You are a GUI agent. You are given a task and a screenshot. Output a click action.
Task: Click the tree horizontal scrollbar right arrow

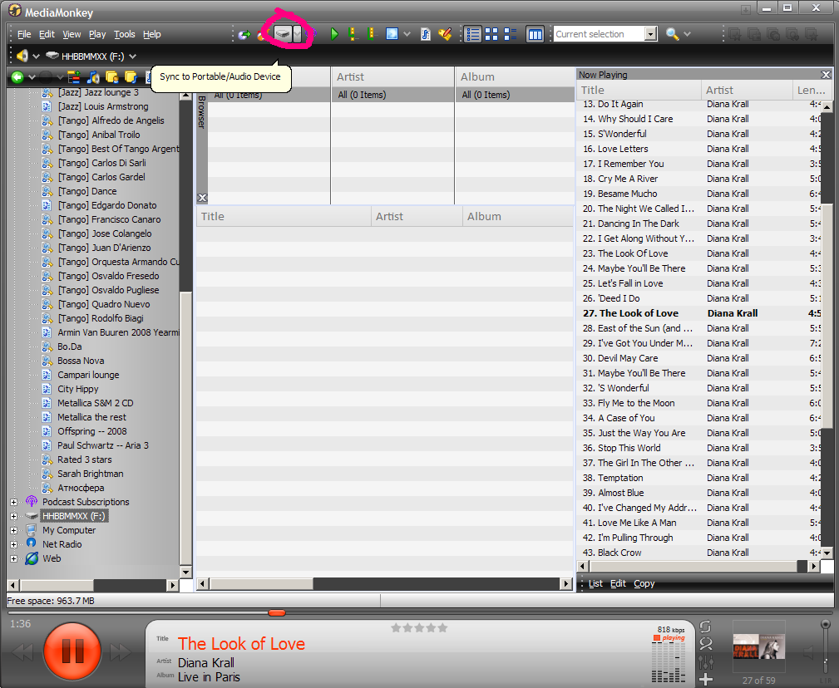[172, 585]
